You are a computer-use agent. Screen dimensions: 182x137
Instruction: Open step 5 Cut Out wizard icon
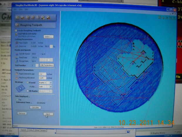pos(38,18)
